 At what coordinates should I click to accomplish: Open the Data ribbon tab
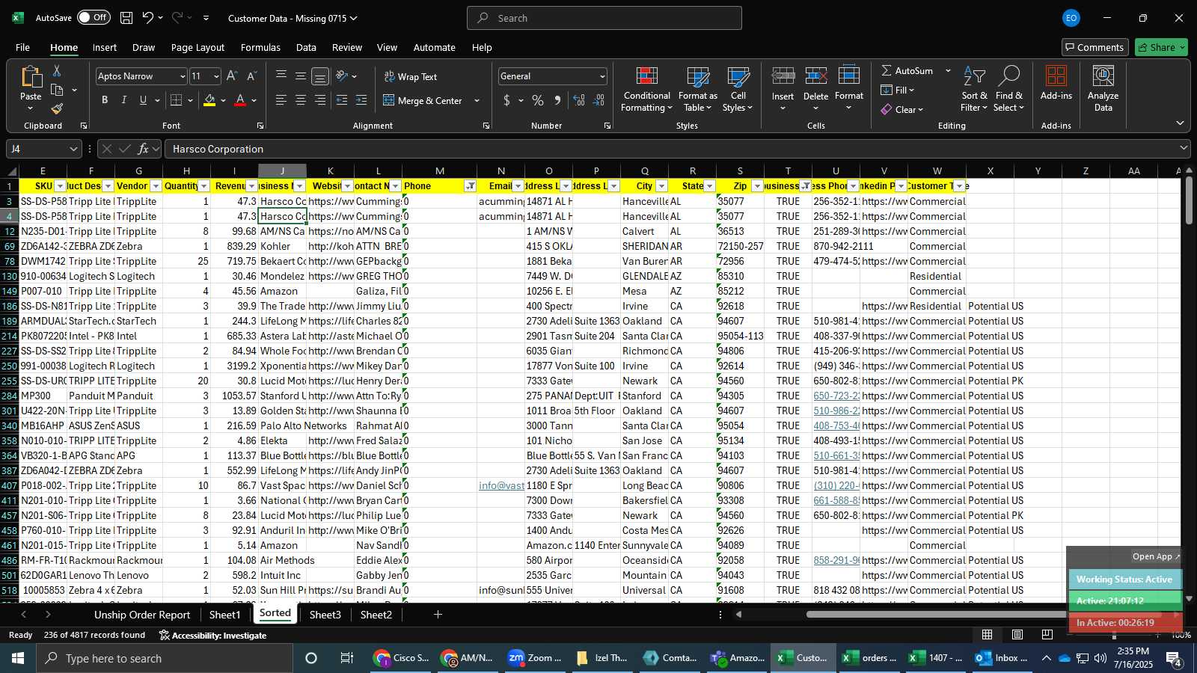click(306, 47)
